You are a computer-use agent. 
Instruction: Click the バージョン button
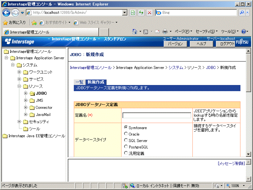click(x=175, y=44)
